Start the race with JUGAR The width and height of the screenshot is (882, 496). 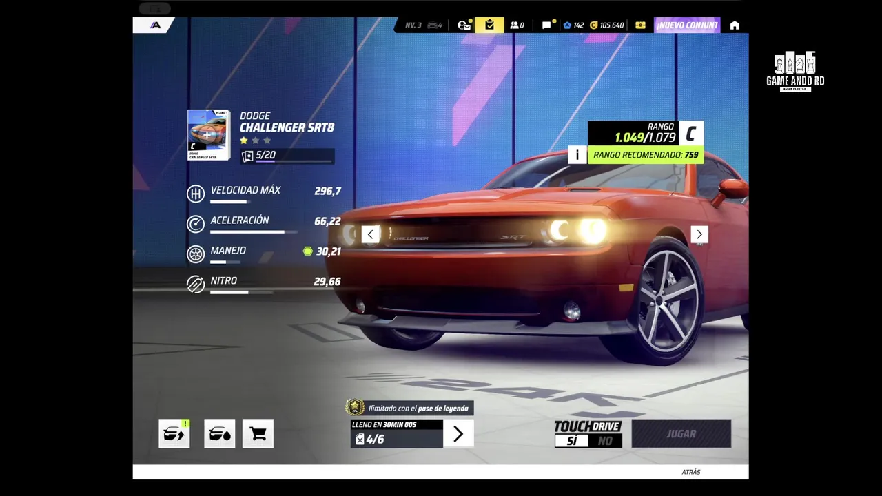pyautogui.click(x=681, y=434)
